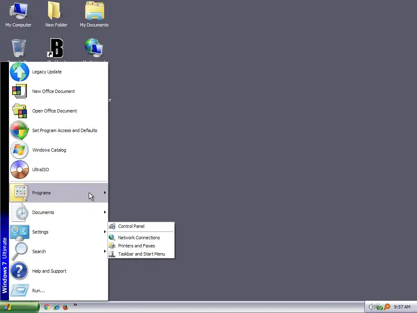Launch Google Chrome from Quick Launch
Viewport: 417px width, 313px height.
(47, 307)
